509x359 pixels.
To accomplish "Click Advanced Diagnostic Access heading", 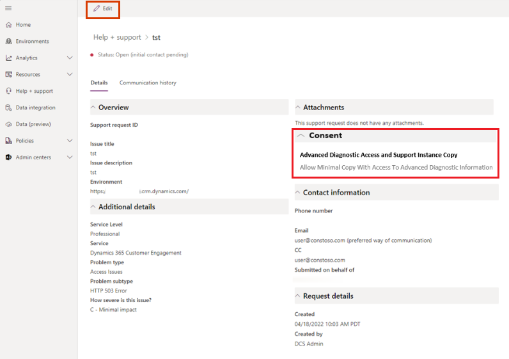I will (379, 155).
